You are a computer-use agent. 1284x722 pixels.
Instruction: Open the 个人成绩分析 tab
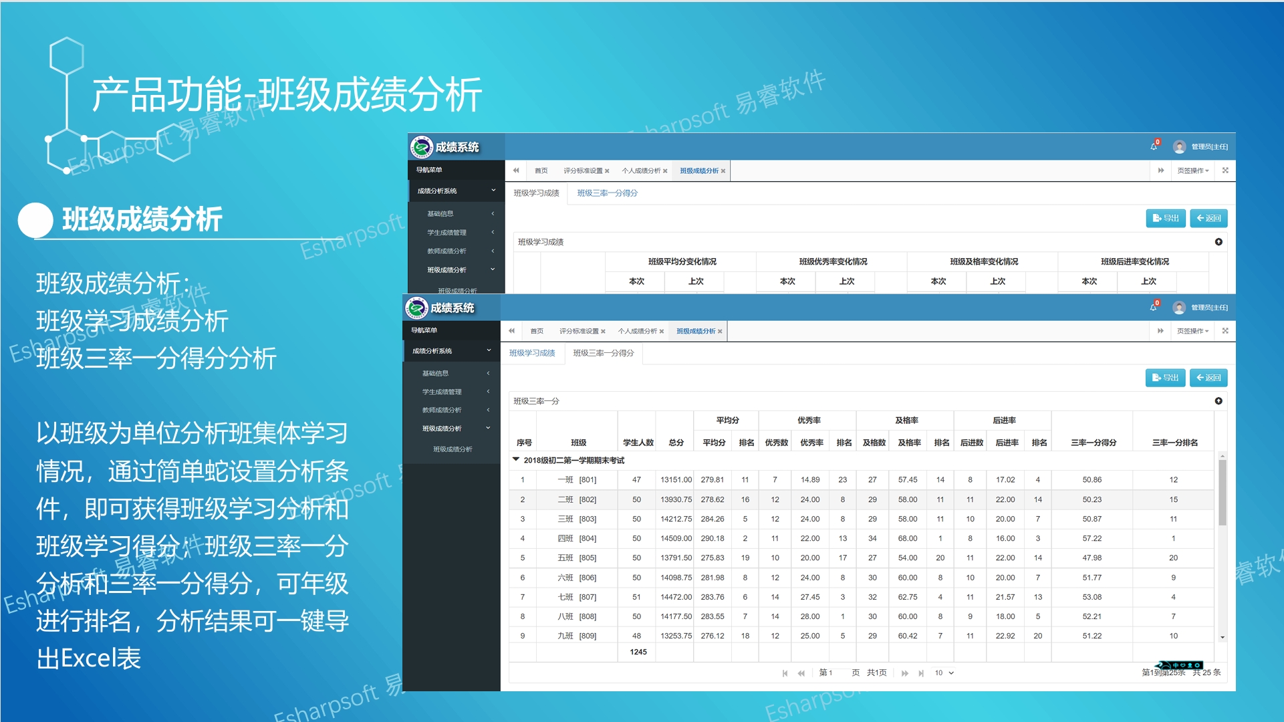coord(638,330)
